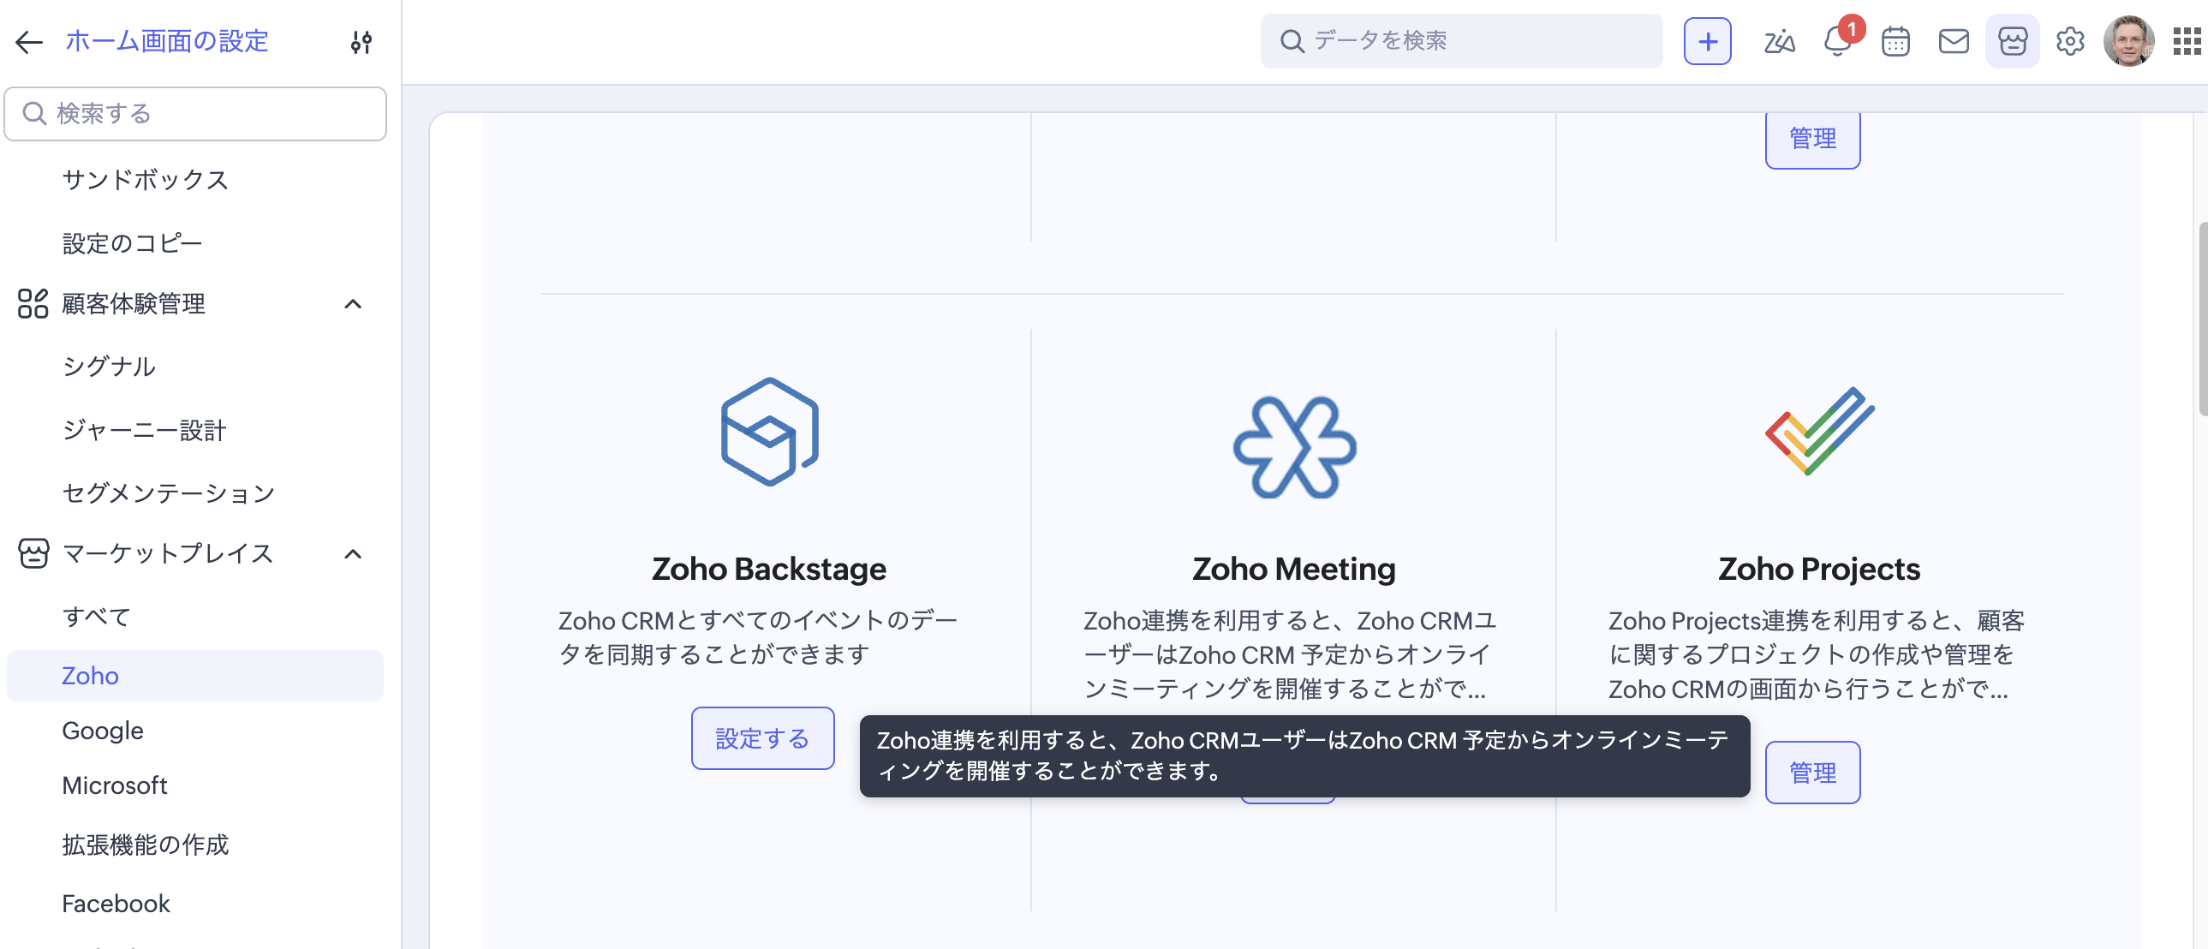Image resolution: width=2208 pixels, height=949 pixels.
Task: Collapse the 顧客体験管理 section
Action: coord(352,303)
